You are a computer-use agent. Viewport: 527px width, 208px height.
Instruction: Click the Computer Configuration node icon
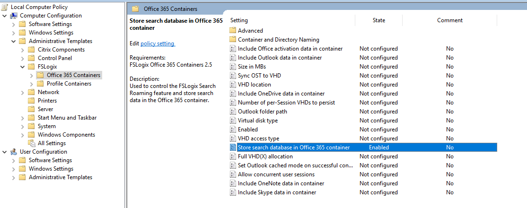tap(14, 16)
